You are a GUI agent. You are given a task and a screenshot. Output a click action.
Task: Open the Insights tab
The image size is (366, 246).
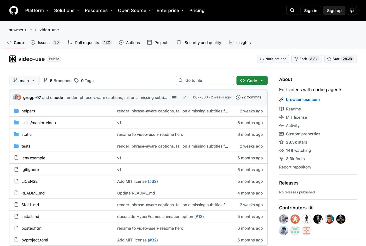click(x=240, y=43)
